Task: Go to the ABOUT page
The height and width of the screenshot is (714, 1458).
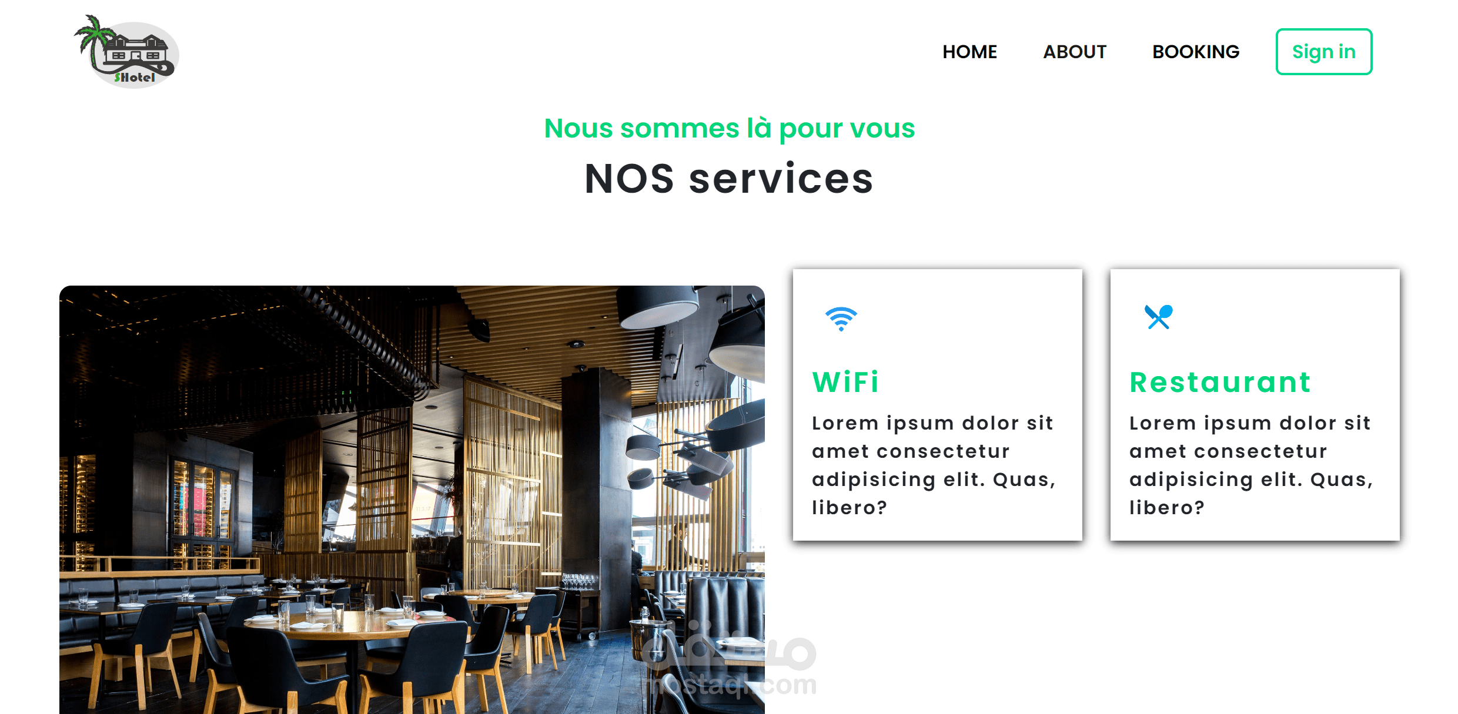Action: tap(1075, 52)
